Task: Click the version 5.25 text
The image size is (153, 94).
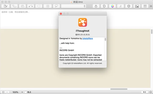Action: point(82,35)
